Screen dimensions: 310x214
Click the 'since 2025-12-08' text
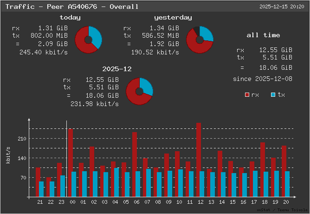(262, 79)
